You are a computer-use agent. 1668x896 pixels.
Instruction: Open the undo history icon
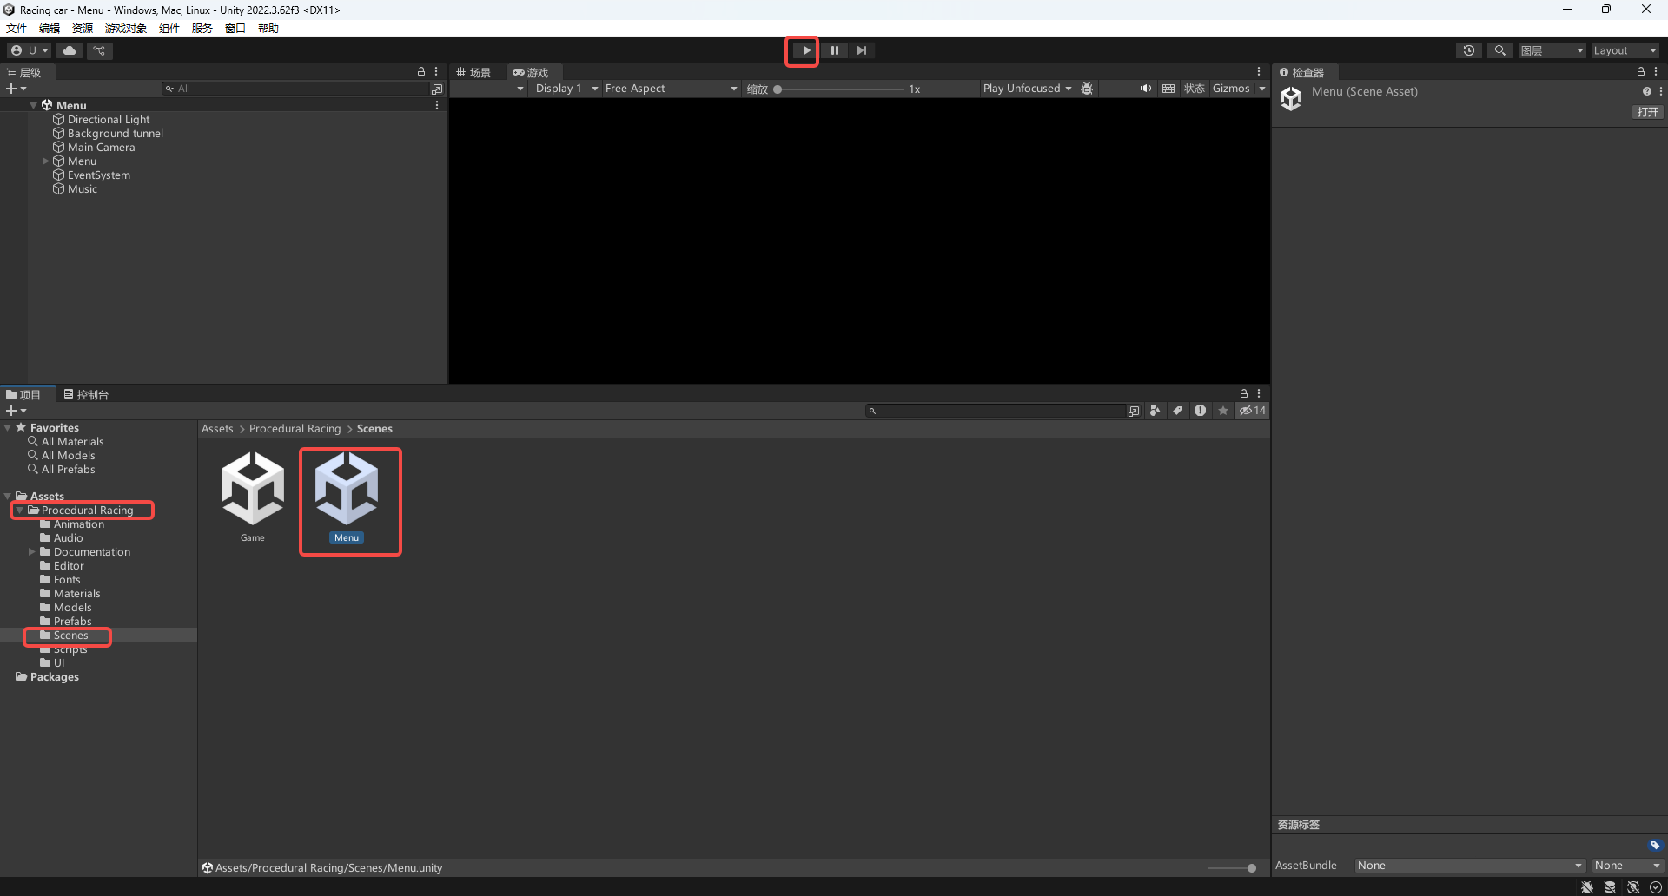(1468, 50)
